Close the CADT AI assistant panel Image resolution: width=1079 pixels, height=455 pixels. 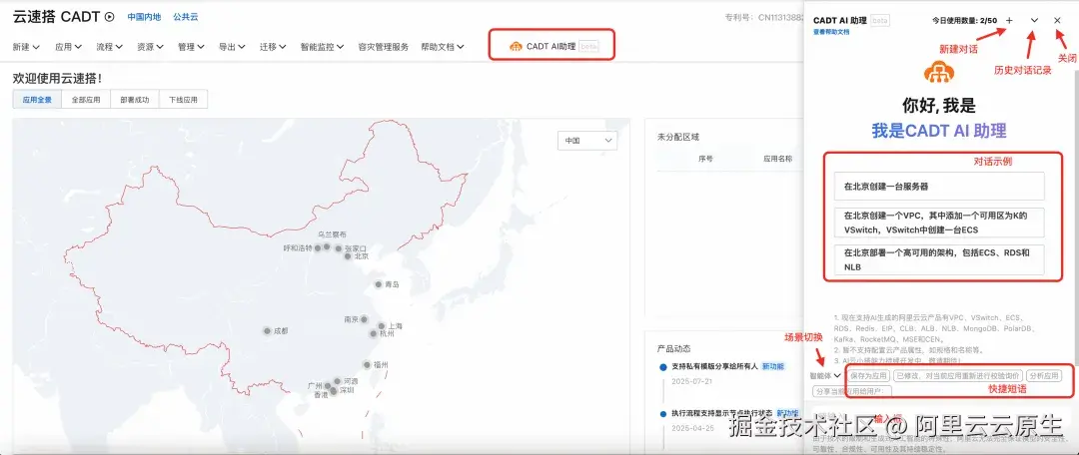click(1057, 21)
